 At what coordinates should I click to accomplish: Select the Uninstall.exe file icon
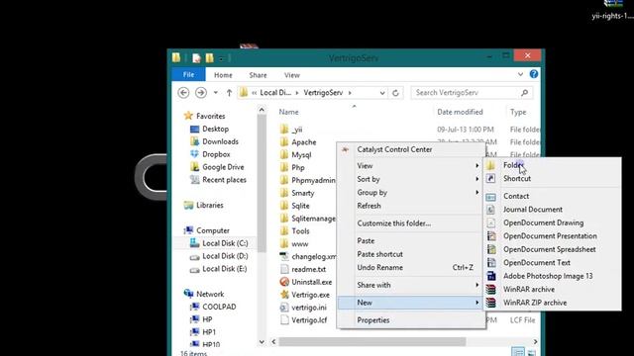284,282
